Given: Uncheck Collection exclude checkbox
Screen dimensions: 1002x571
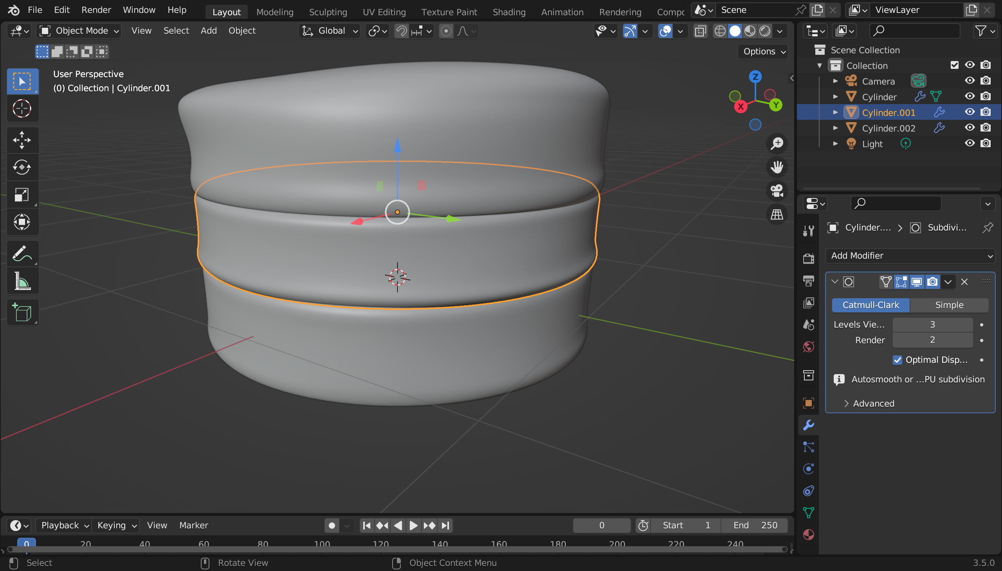Looking at the screenshot, I should click(955, 65).
